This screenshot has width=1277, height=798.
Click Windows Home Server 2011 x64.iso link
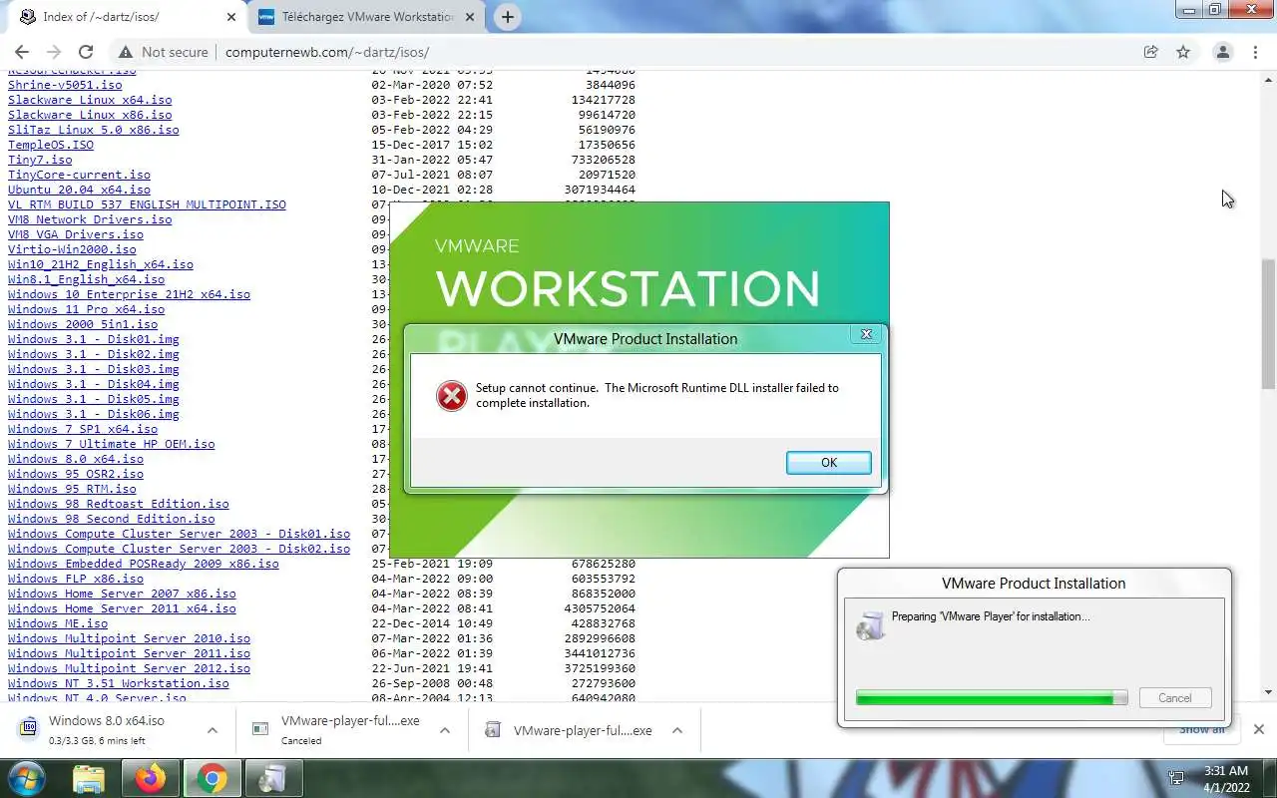pyautogui.click(x=122, y=608)
